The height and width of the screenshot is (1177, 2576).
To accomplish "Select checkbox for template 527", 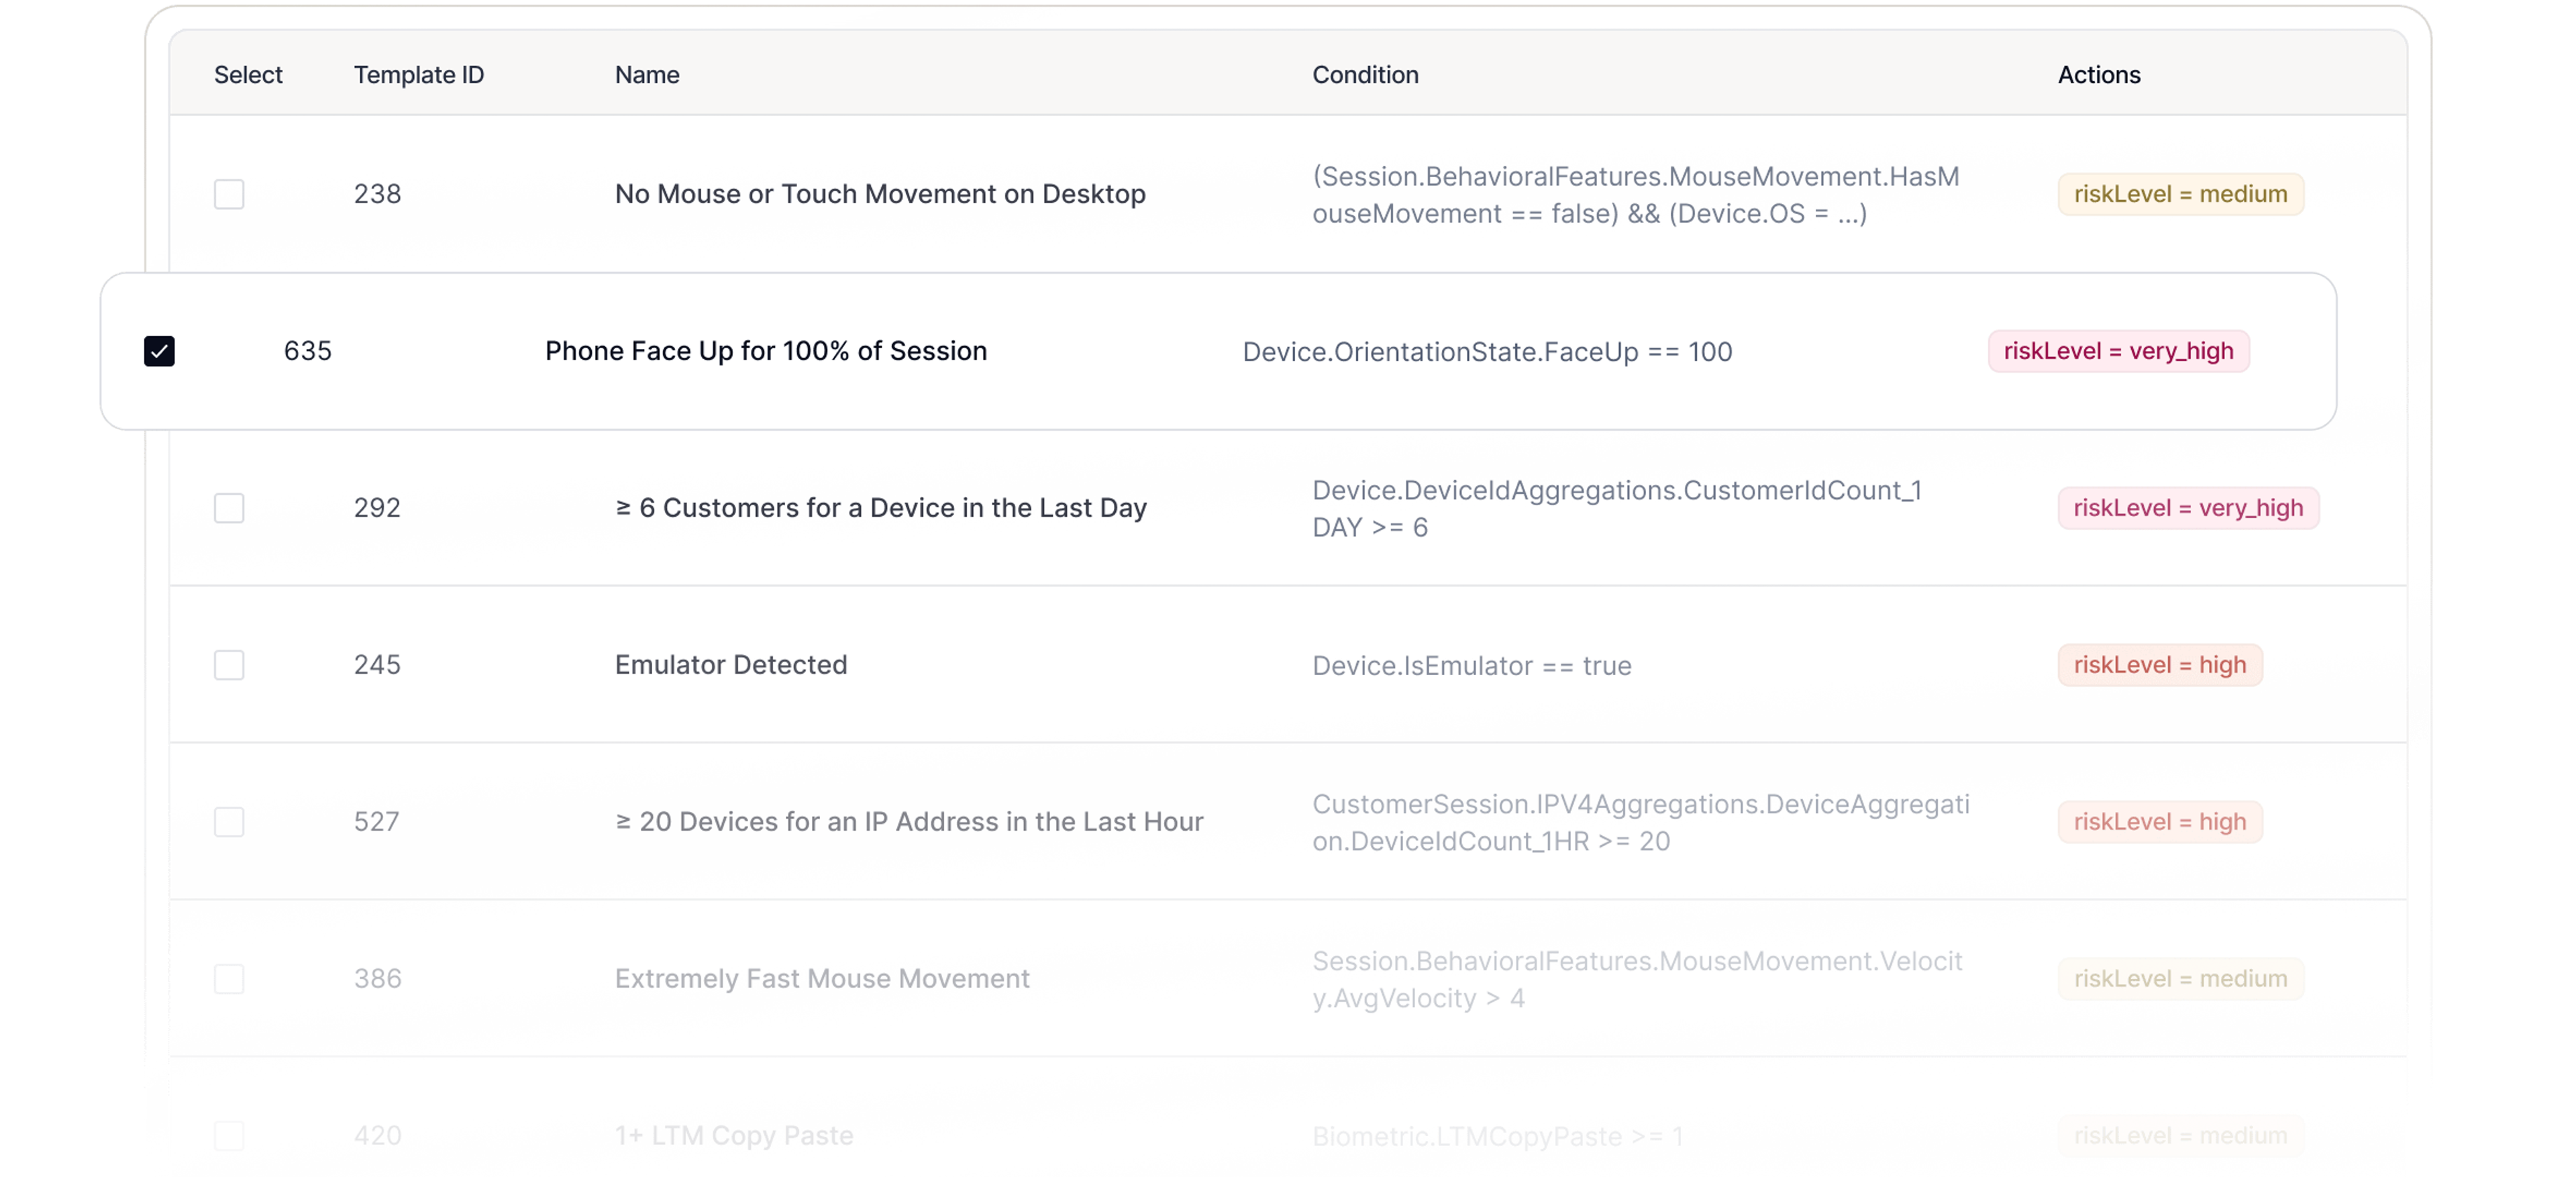I will (229, 822).
